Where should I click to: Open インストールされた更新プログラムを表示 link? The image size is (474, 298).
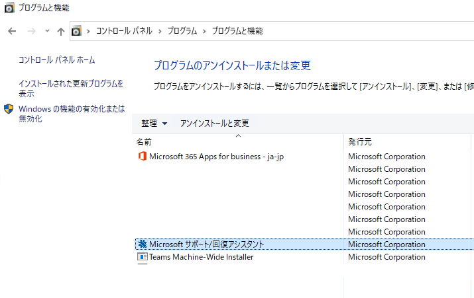pyautogui.click(x=71, y=89)
